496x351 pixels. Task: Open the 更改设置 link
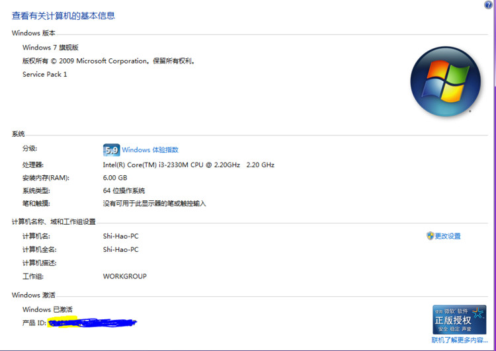point(448,236)
